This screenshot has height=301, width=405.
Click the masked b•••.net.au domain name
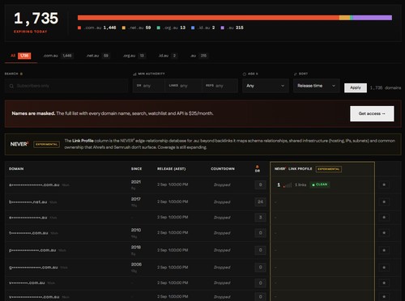(x=28, y=201)
